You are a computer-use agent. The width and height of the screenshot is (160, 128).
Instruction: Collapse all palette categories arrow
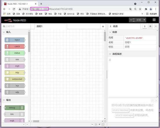pos(24,125)
